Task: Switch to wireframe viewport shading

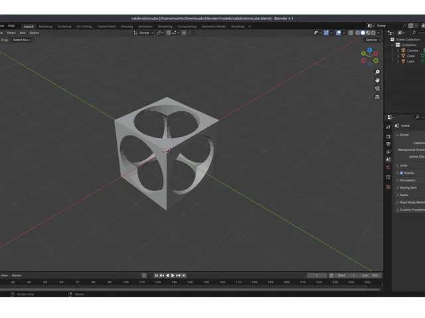Action: 357,32
